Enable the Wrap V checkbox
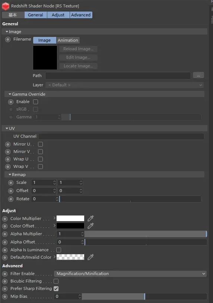Image resolution: width=213 pixels, height=303 pixels. (40, 166)
